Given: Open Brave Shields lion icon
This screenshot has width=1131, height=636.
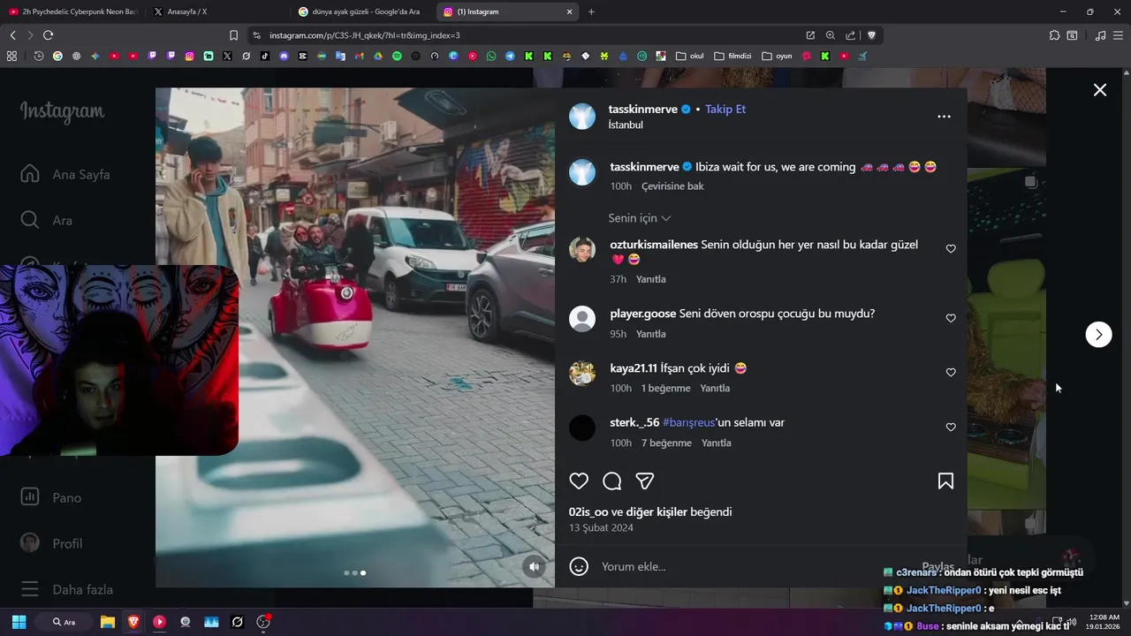Looking at the screenshot, I should tap(871, 35).
